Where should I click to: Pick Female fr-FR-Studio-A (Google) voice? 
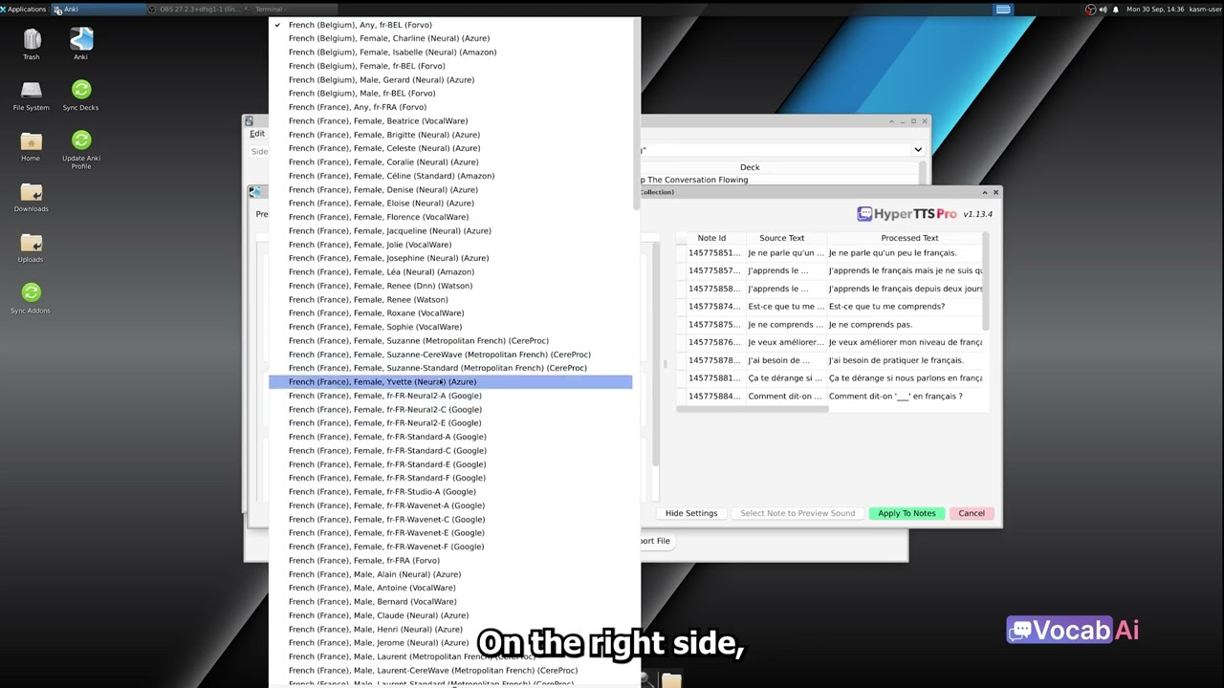point(450,492)
